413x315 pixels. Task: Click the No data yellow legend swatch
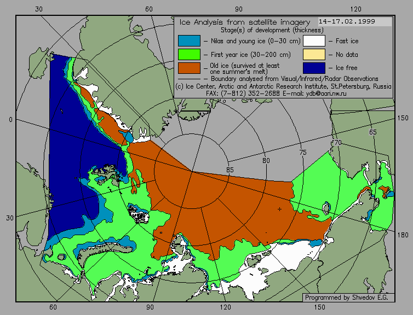(x=314, y=55)
